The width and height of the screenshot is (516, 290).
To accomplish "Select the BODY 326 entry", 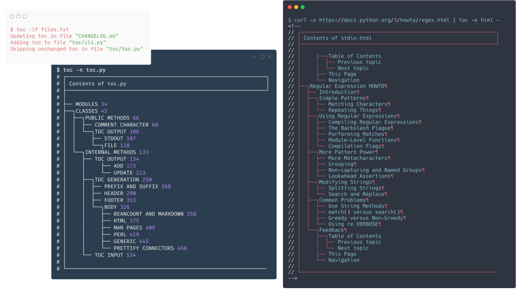I will (x=117, y=207).
